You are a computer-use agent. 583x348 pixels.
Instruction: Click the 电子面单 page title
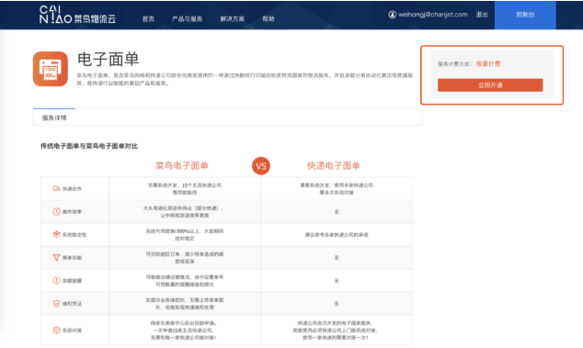coord(108,59)
